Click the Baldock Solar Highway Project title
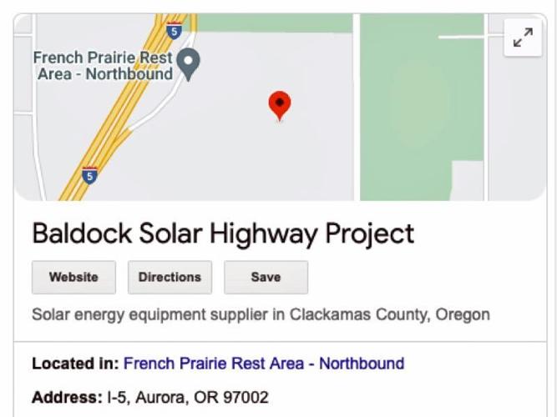Viewport: 557px width, 417px height. [x=223, y=234]
